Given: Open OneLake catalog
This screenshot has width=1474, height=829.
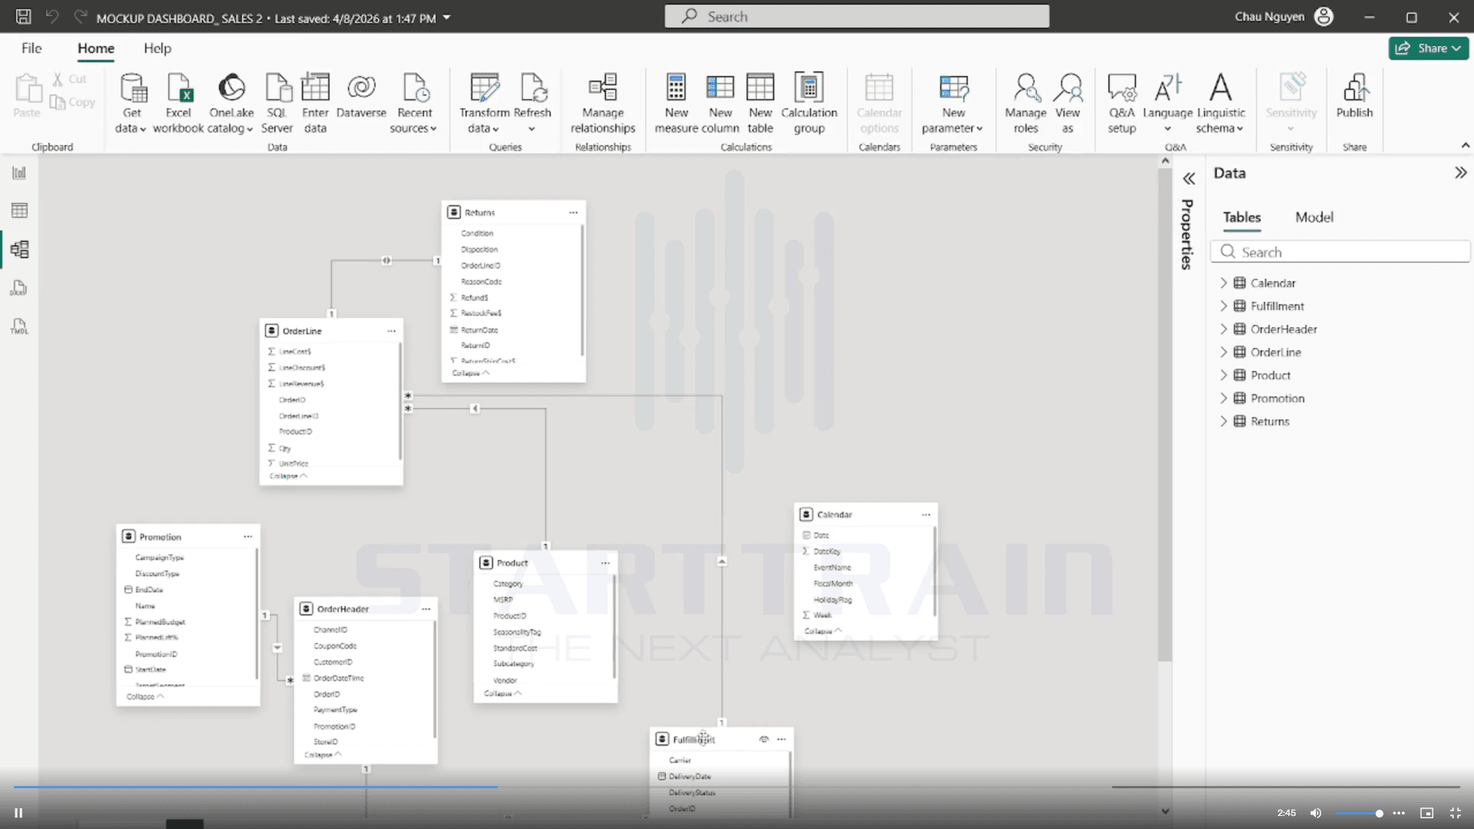Looking at the screenshot, I should [x=230, y=104].
